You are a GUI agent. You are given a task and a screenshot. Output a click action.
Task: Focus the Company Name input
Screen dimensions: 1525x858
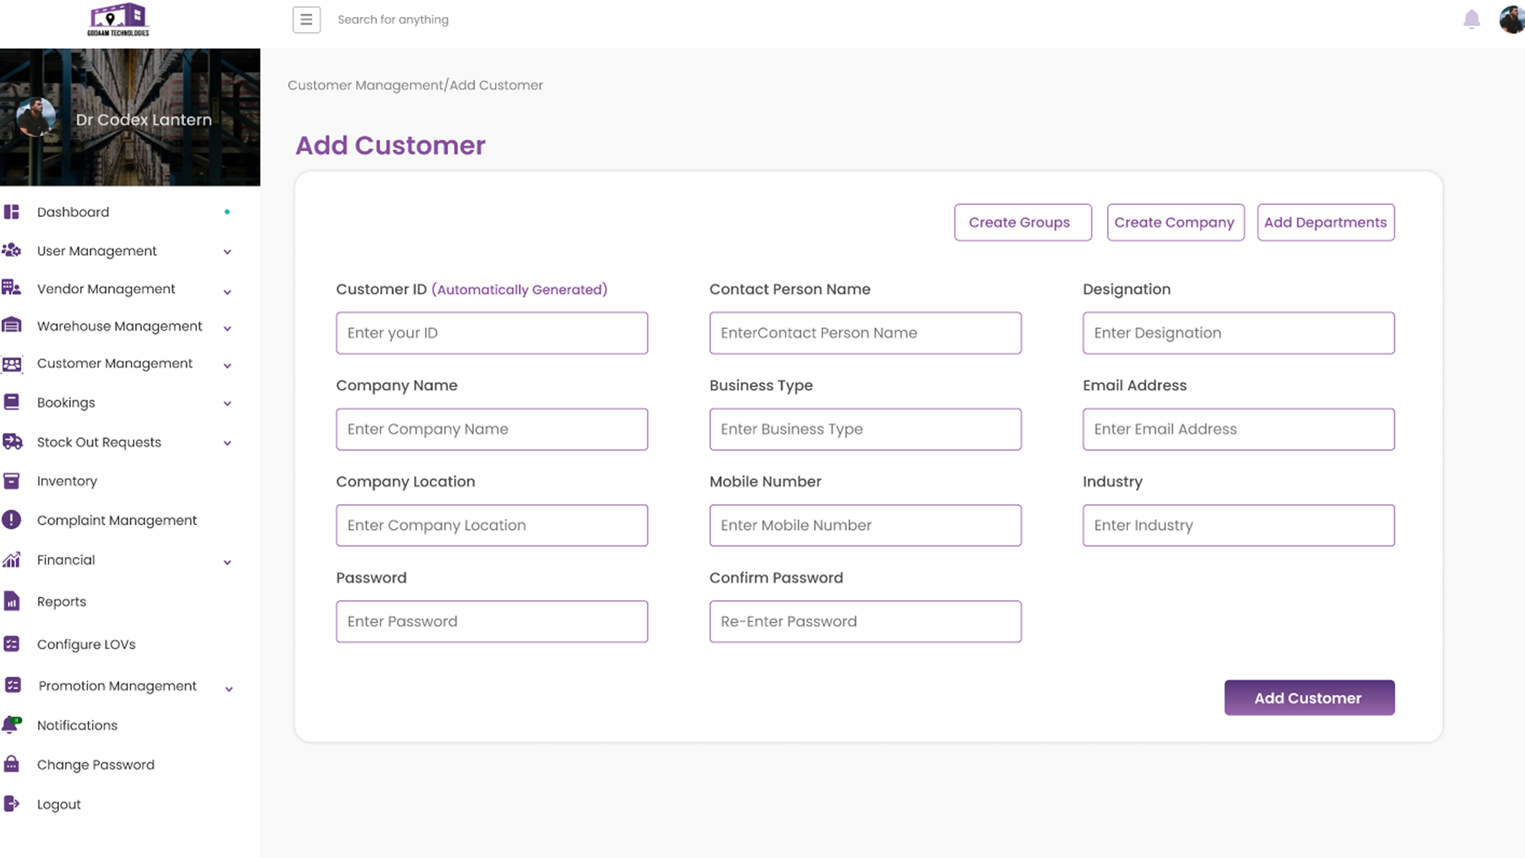click(492, 429)
